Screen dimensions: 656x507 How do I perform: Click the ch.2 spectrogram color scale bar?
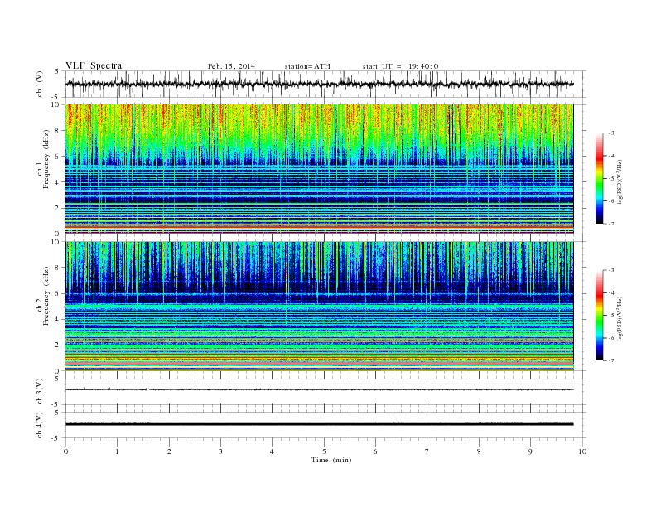point(599,315)
